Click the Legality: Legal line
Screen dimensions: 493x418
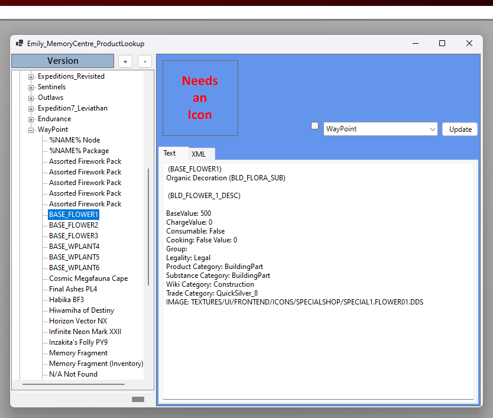pyautogui.click(x=189, y=258)
